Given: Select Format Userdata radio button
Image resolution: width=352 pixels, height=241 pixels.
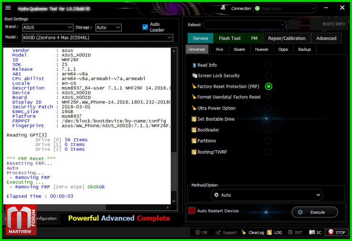Looking at the screenshot, I should [x=269, y=97].
